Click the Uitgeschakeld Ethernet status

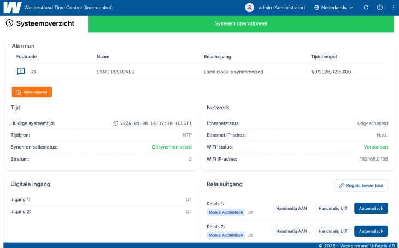(373, 123)
